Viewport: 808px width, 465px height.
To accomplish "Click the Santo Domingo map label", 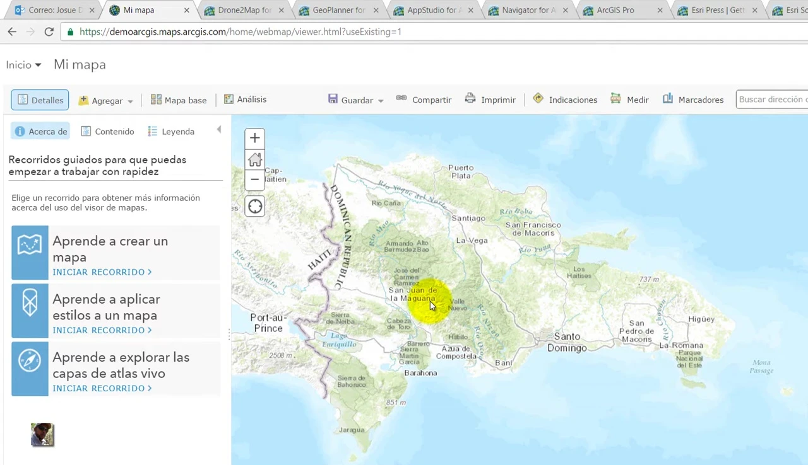I will [567, 342].
